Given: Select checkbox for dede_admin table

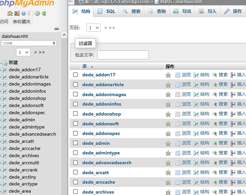Looking at the screenshot, I should click(75, 143).
